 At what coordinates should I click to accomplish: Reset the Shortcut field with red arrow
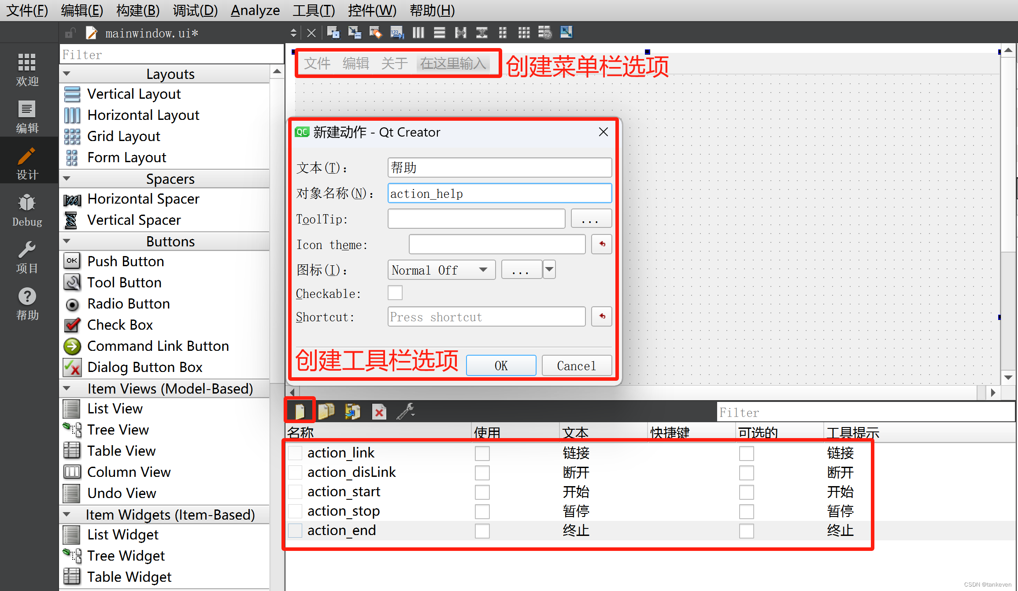pyautogui.click(x=602, y=316)
